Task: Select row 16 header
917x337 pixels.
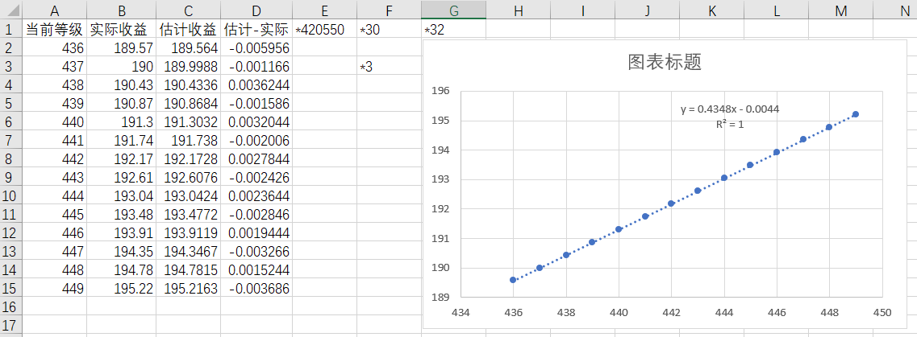Action: click(11, 306)
